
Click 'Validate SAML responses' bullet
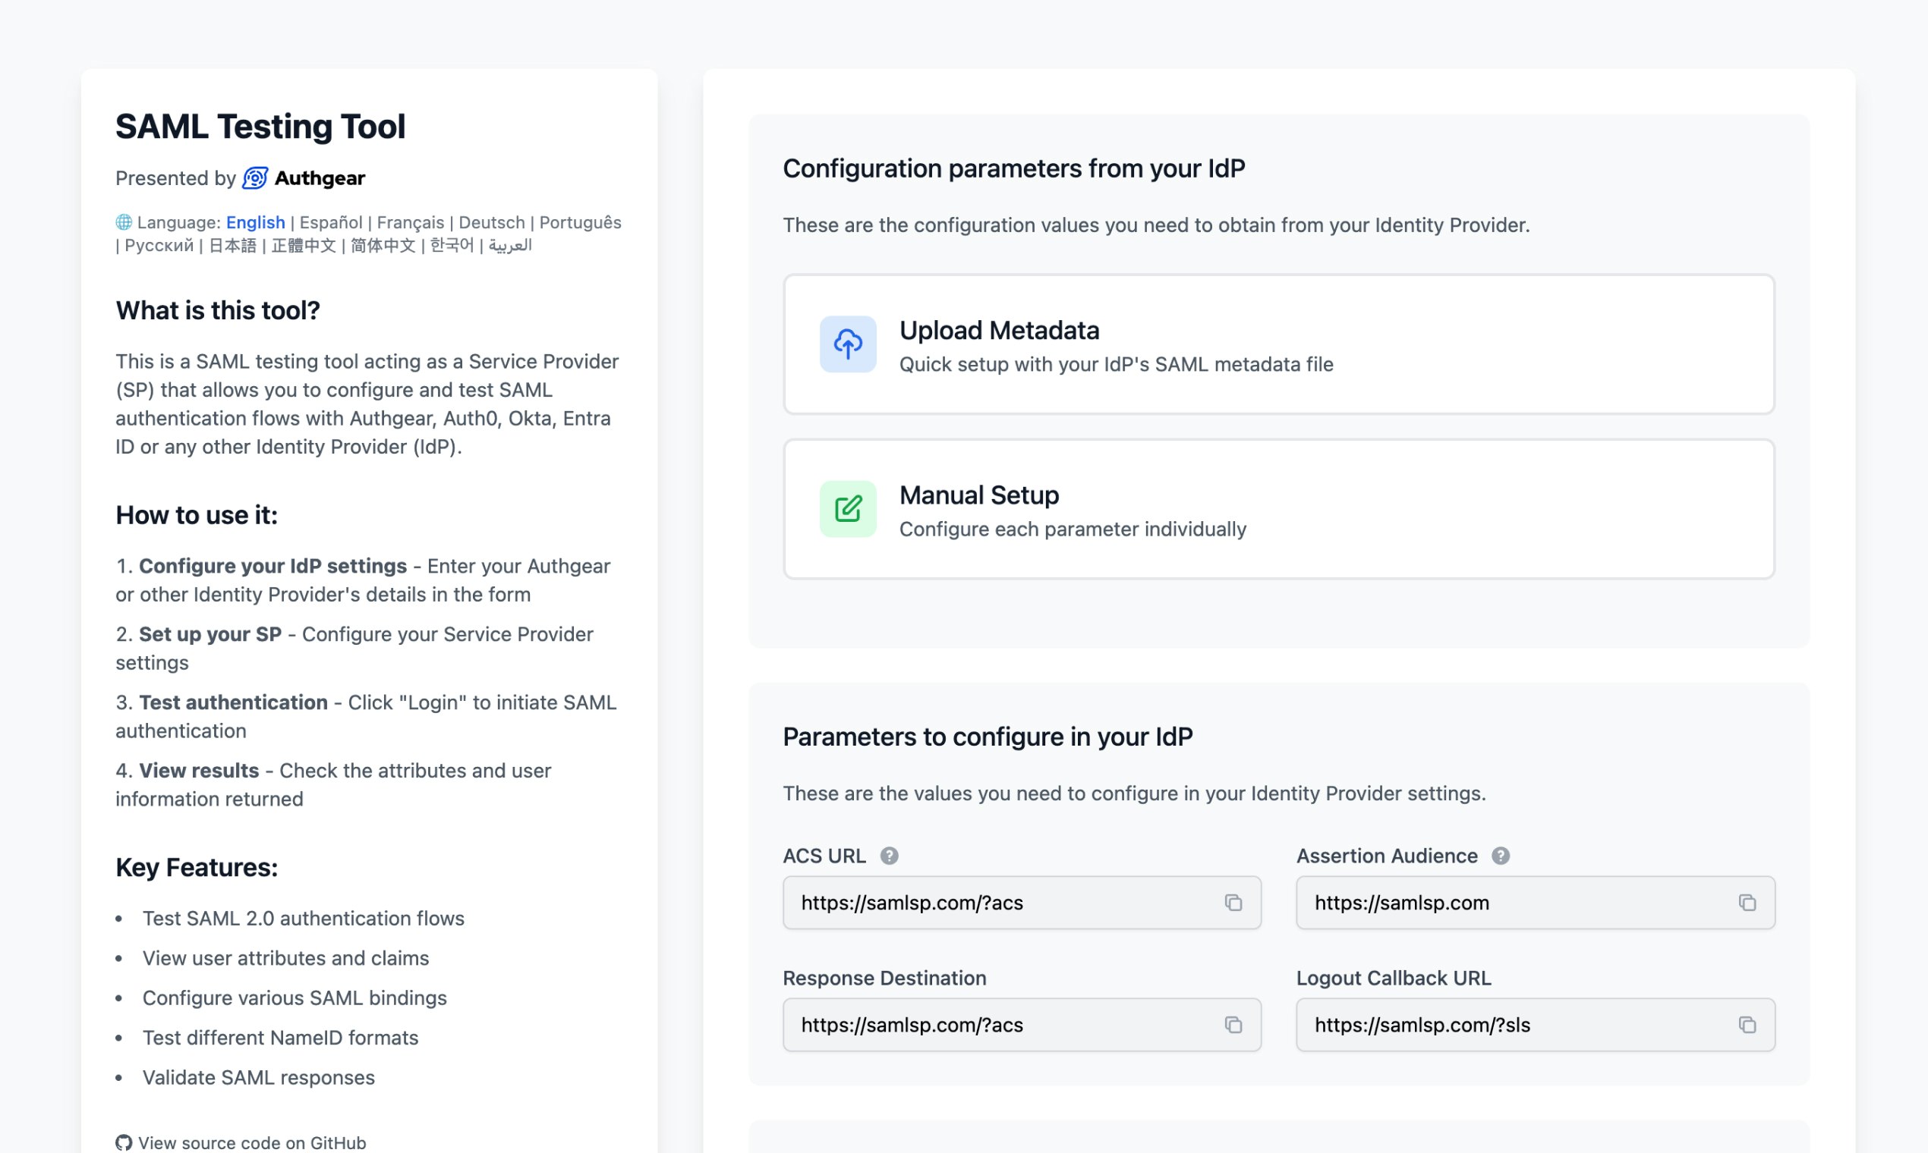click(258, 1077)
